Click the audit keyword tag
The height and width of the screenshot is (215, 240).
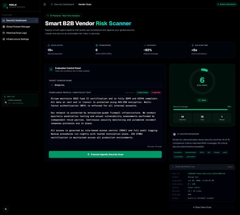click(225, 153)
